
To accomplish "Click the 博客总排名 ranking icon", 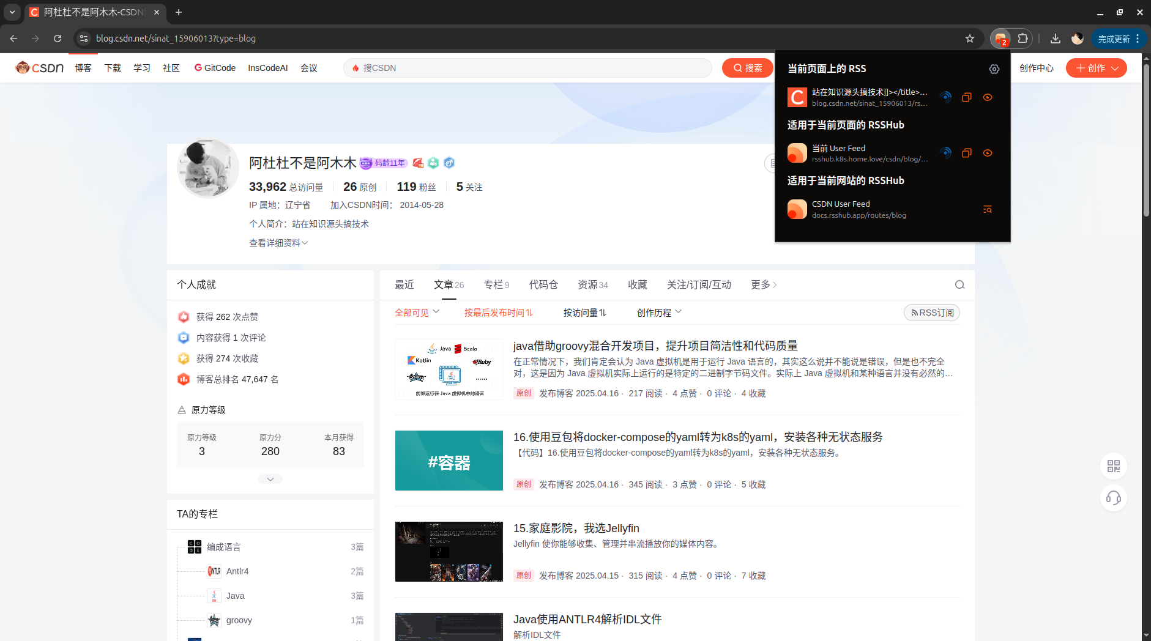I will pyautogui.click(x=184, y=379).
